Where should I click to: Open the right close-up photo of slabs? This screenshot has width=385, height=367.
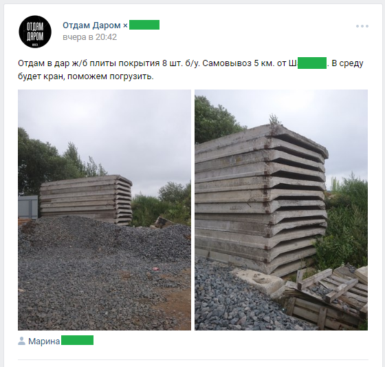[281, 210]
